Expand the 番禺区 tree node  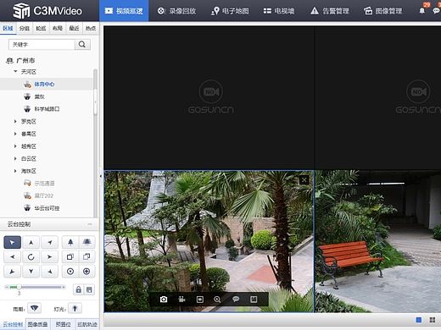(x=15, y=134)
